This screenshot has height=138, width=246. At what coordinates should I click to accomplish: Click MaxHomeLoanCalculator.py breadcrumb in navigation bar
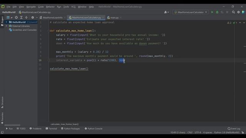(35, 12)
